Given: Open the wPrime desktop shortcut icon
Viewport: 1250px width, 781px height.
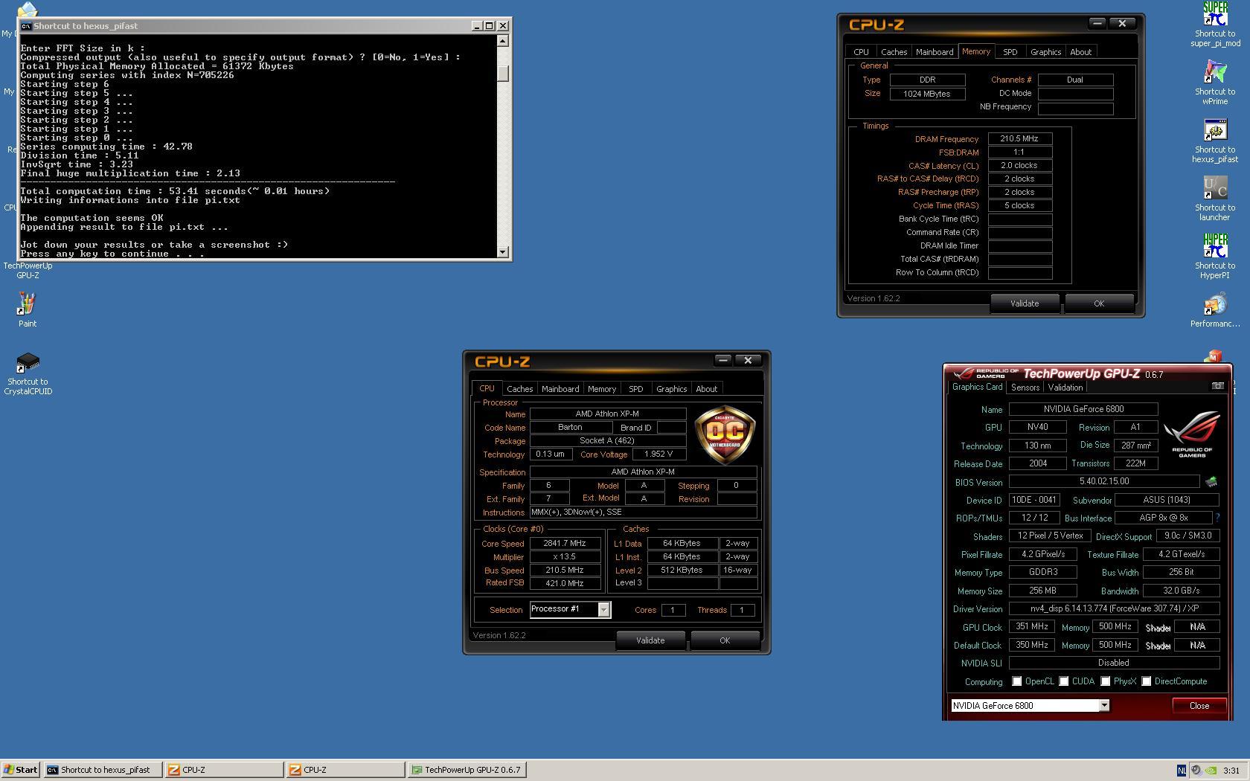Looking at the screenshot, I should [1214, 72].
